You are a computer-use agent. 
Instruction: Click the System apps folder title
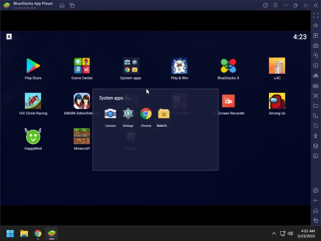(111, 98)
